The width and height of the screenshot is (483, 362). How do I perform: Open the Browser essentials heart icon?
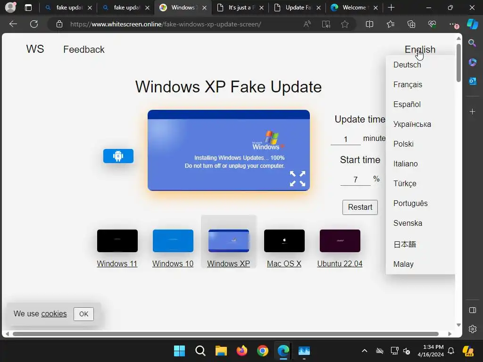click(x=432, y=24)
